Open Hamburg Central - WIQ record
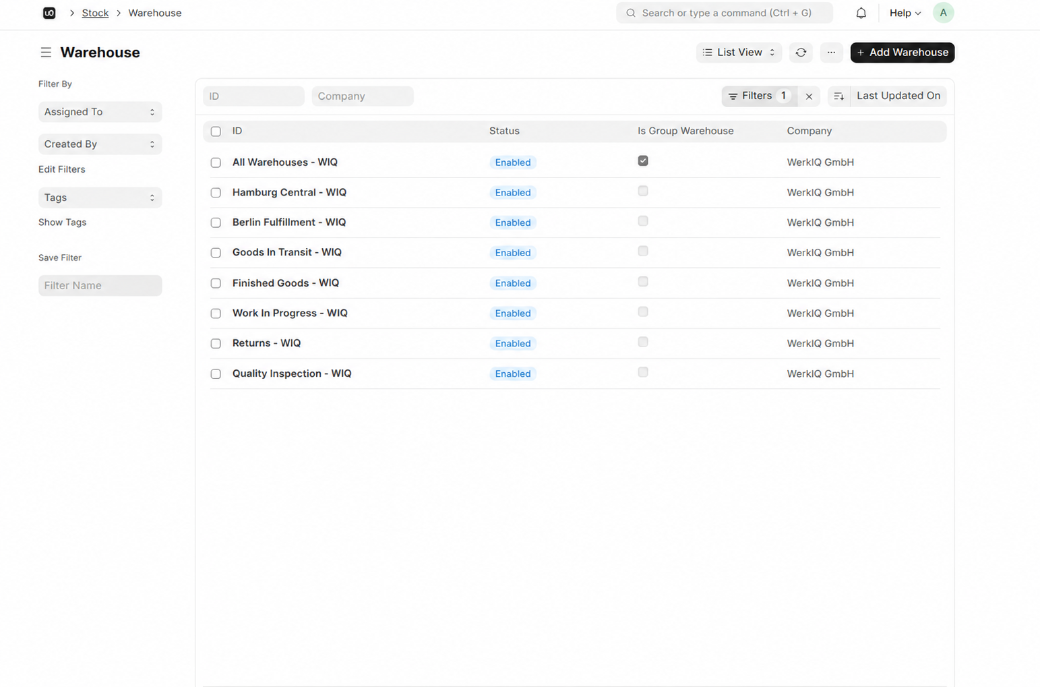This screenshot has height=687, width=1040. [x=289, y=193]
